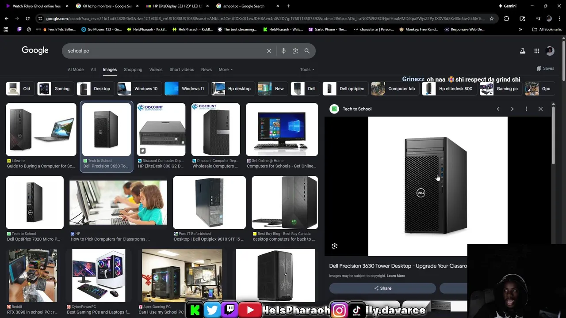Filter images by Gaming chip

(55, 89)
